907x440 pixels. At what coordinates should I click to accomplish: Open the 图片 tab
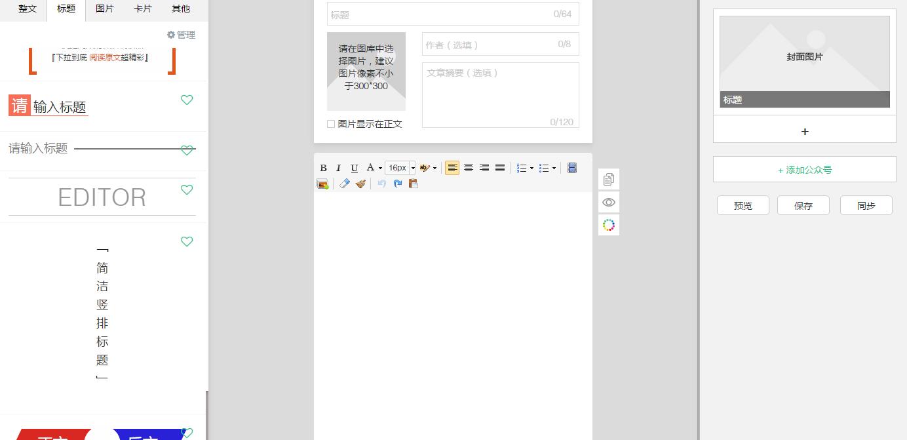click(x=104, y=9)
